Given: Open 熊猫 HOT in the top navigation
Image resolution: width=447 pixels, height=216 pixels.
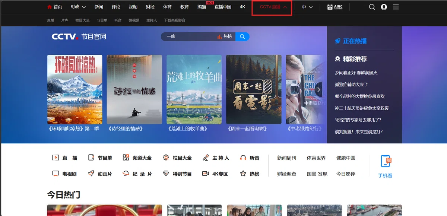Looking at the screenshot, I should [x=202, y=7].
